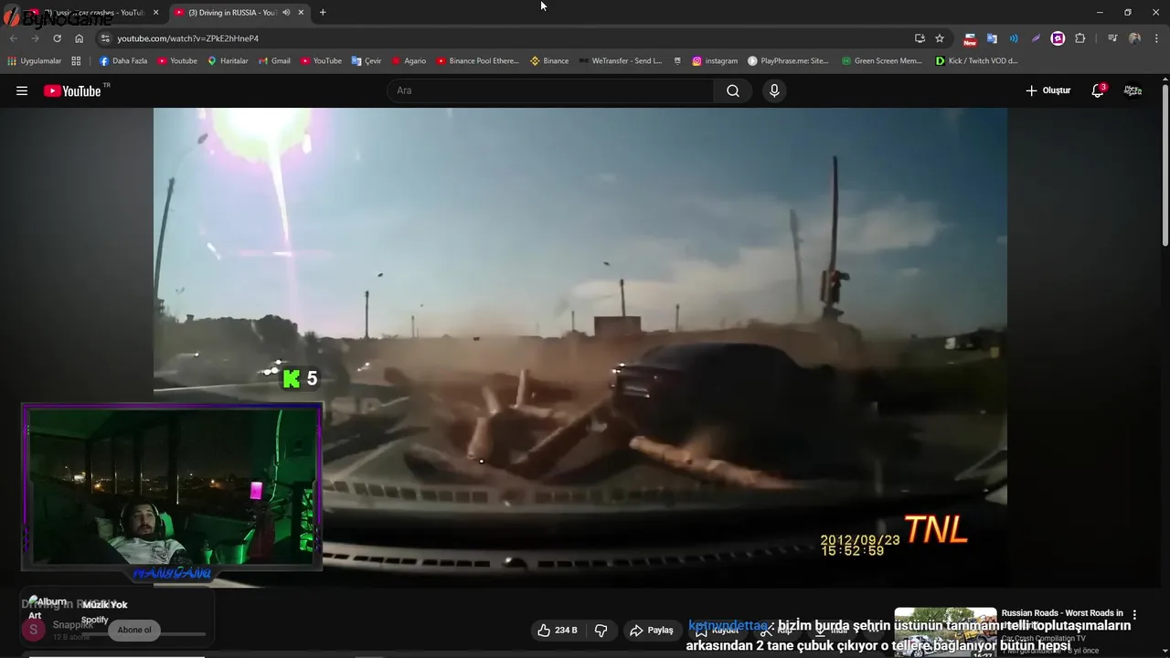The image size is (1170, 658).
Task: Open apps grid in bookmarks bar
Action: [76, 61]
